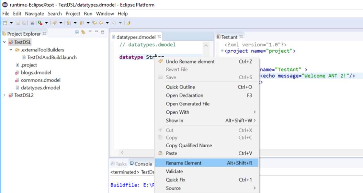Collapse the .externalToolBuilders folder
Screen dimensions: 363x193
coord(11,50)
